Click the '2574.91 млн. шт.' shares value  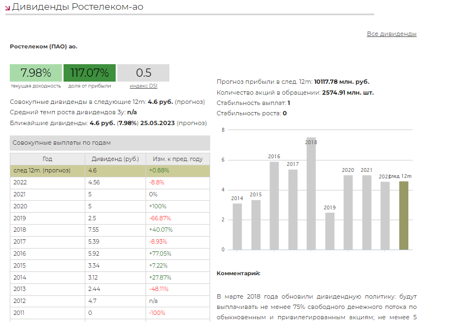click(x=348, y=92)
